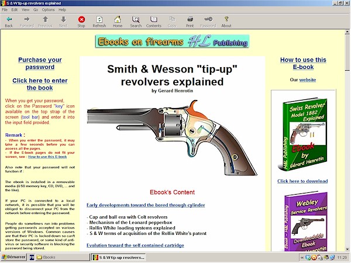Open Evolution toward the self contained cartridge
The height and width of the screenshot is (263, 351).
(135, 245)
